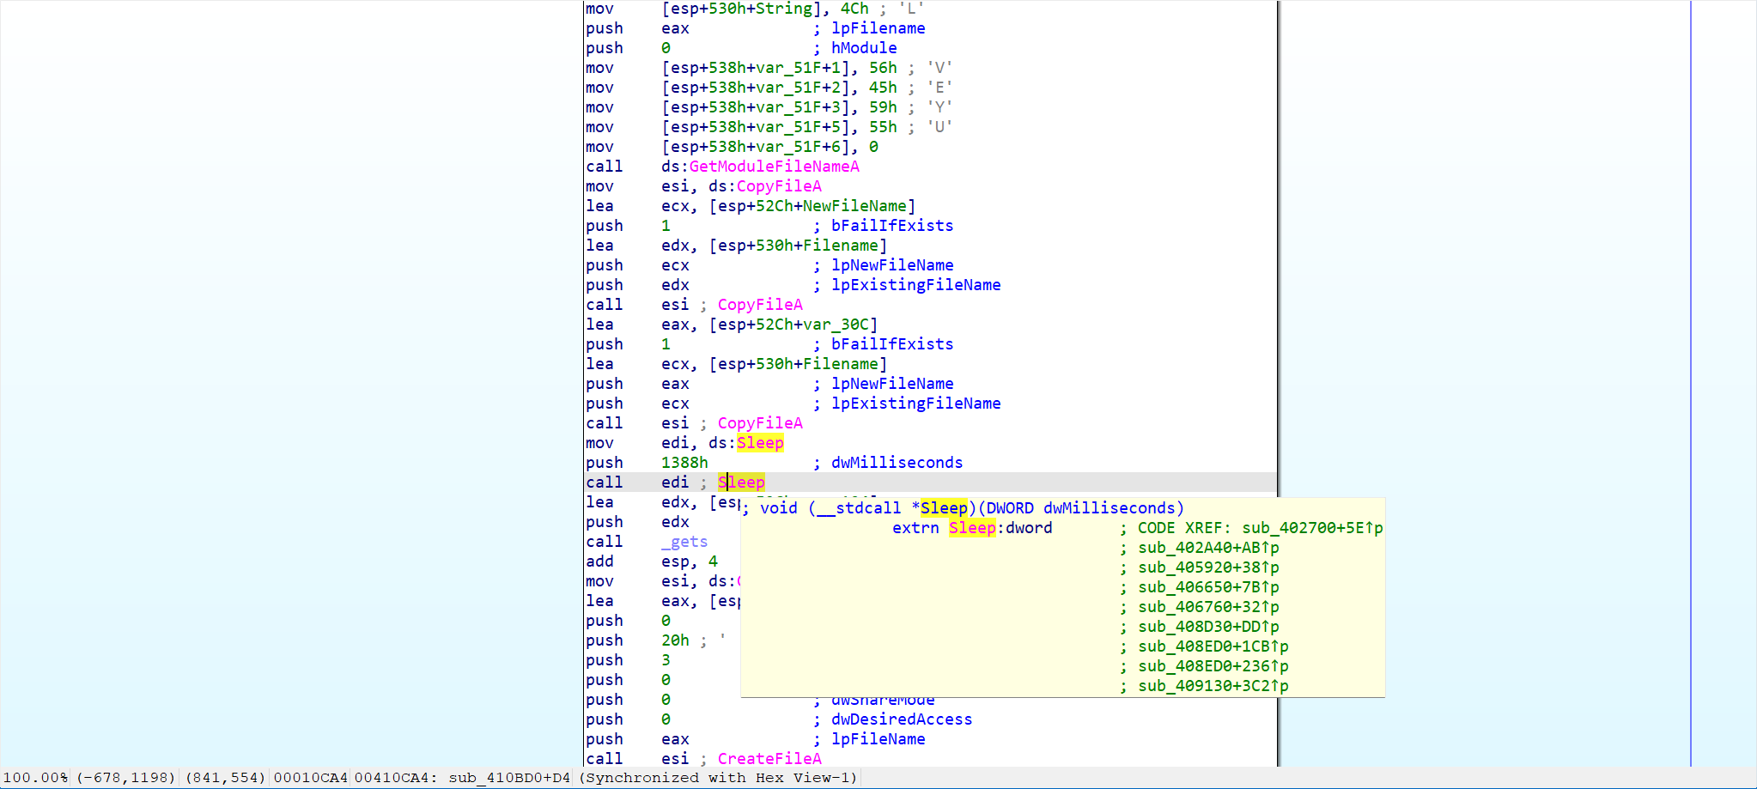Click the 1388h push operand

pyautogui.click(x=684, y=463)
